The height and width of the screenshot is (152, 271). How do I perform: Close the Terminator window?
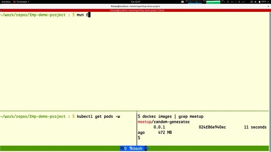pyautogui.click(x=268, y=6)
